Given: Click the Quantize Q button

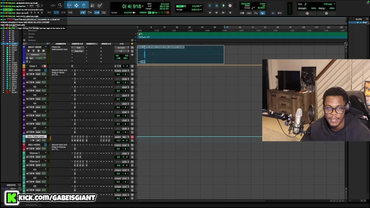Looking at the screenshot, I should 307,13.
